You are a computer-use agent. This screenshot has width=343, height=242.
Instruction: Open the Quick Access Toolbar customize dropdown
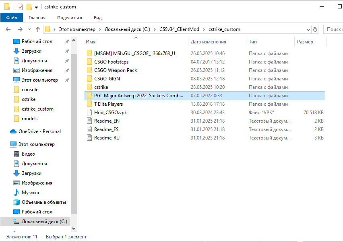(36, 7)
